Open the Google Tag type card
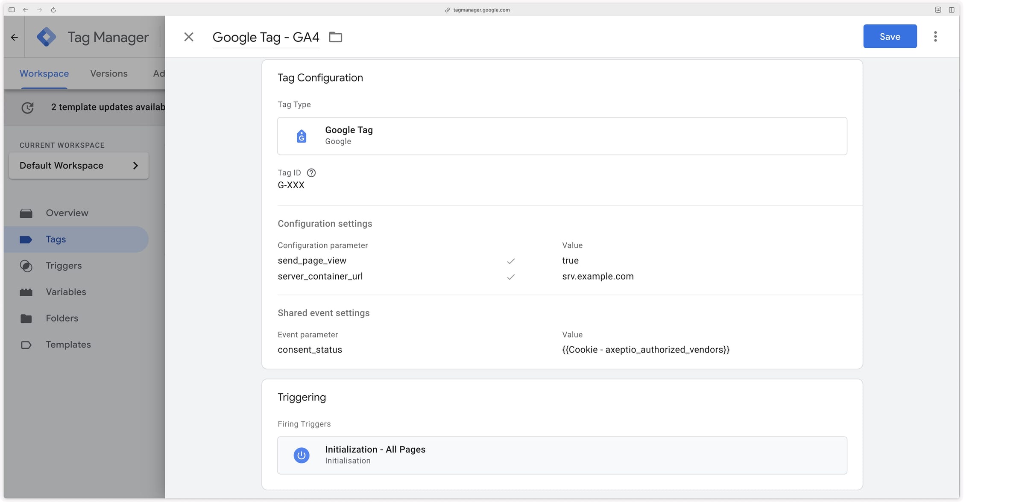 pos(562,136)
